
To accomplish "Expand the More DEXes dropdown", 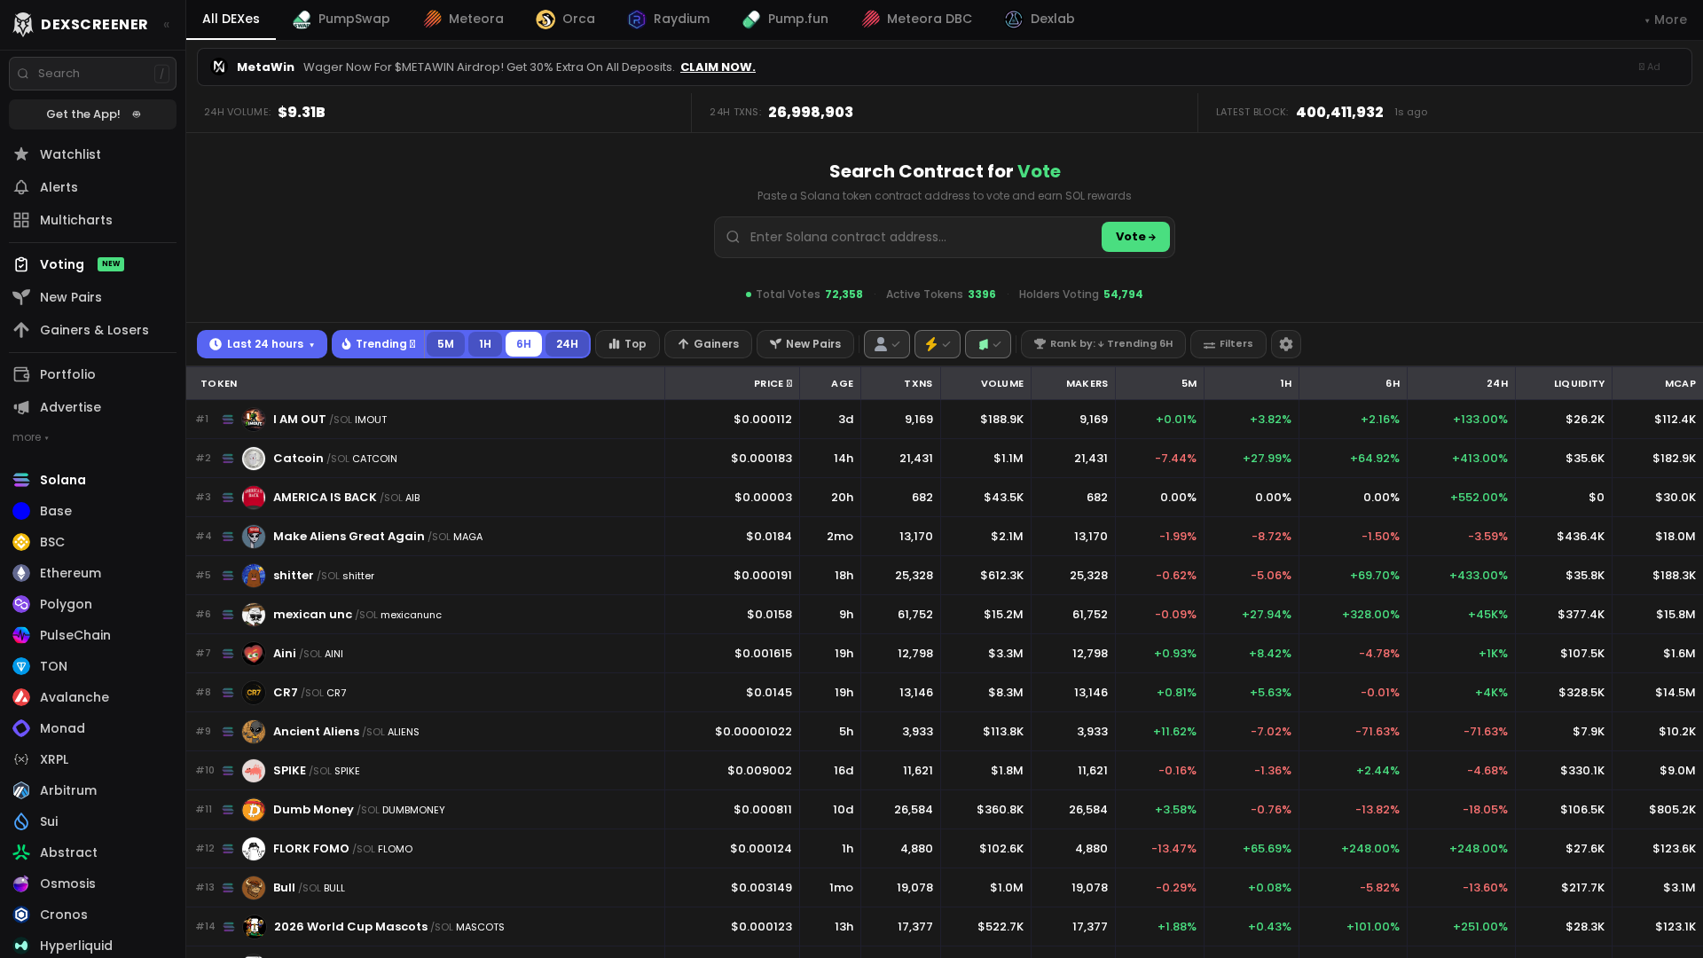I will click(1666, 20).
